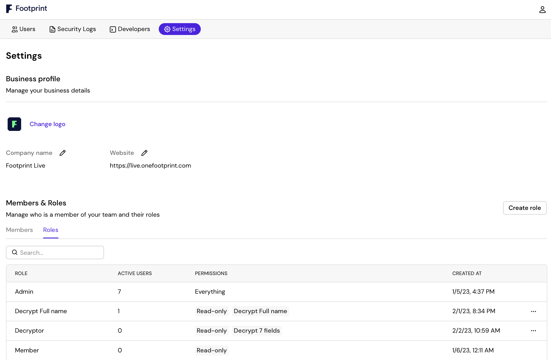Select the Roles tab
The height and width of the screenshot is (360, 551).
point(51,230)
